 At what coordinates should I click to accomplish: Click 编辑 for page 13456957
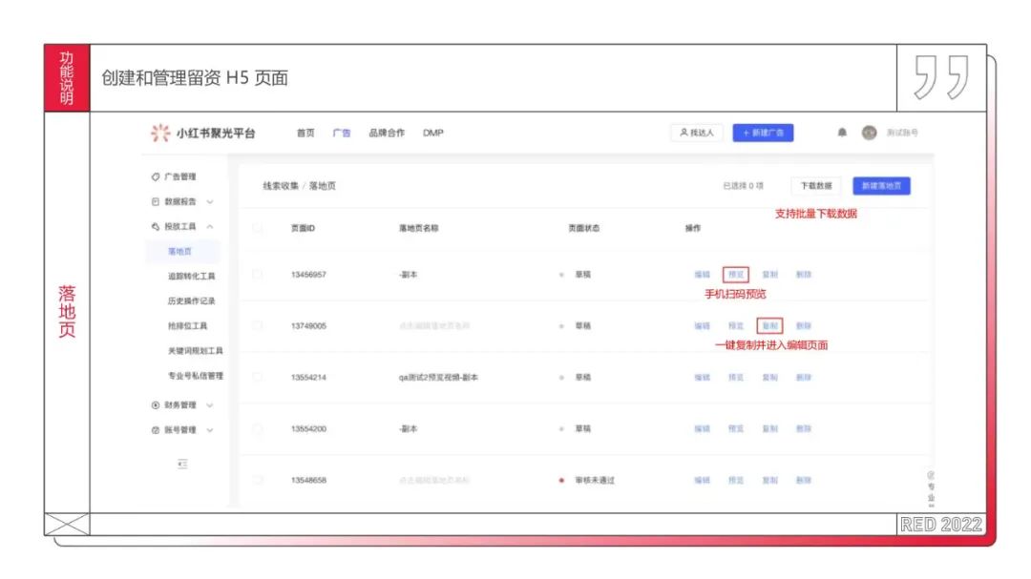click(703, 275)
